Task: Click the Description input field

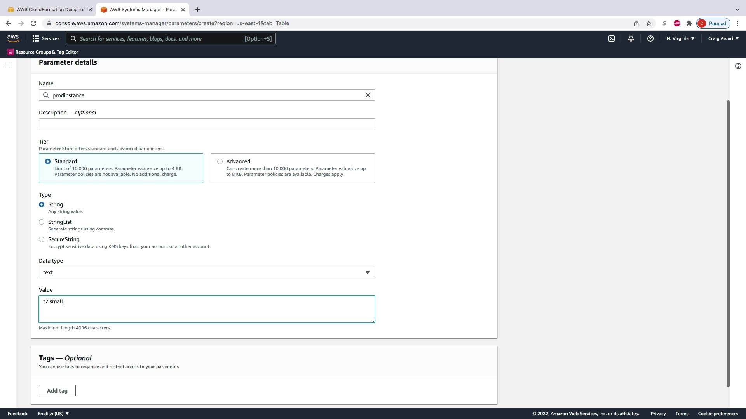Action: pyautogui.click(x=207, y=124)
